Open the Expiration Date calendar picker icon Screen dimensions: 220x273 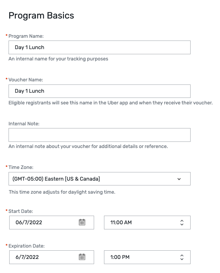tap(82, 257)
